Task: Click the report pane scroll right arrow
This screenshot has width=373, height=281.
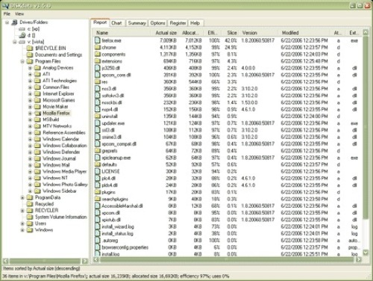Action: point(359,259)
